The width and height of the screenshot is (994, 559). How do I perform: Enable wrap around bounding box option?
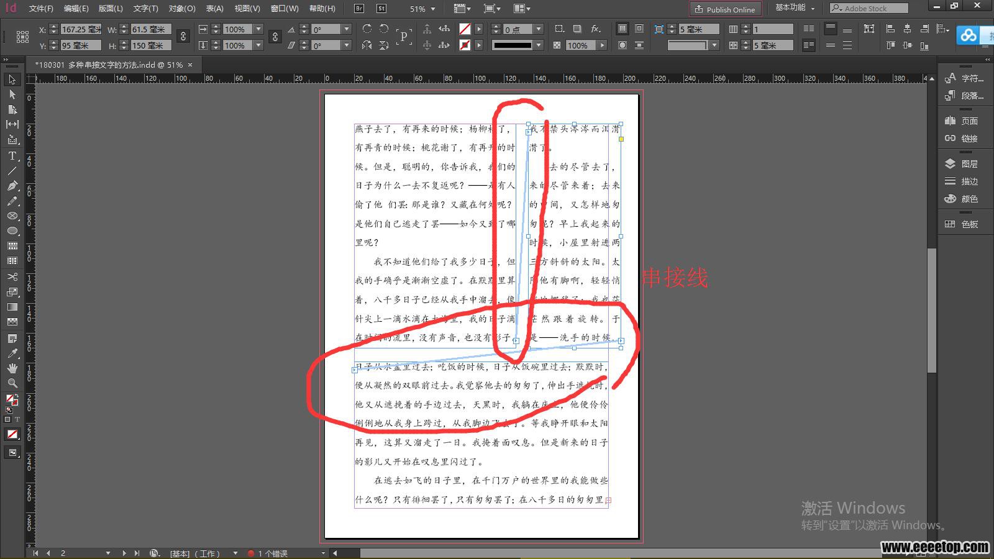[x=639, y=29]
